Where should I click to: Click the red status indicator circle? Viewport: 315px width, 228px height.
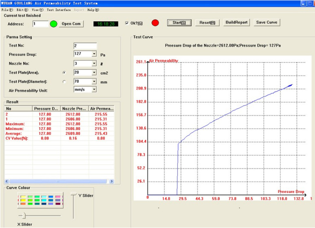point(155,23)
